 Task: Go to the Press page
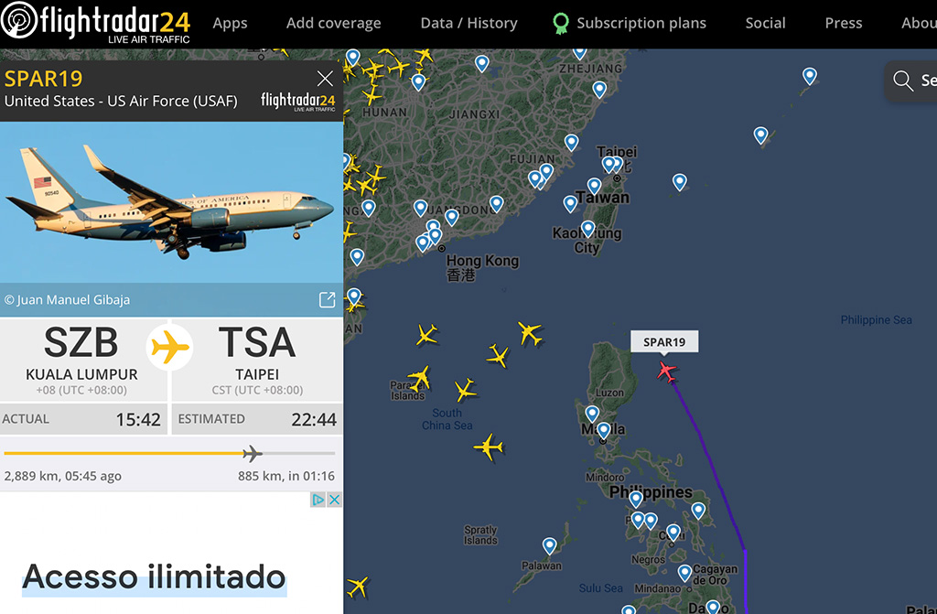(843, 23)
